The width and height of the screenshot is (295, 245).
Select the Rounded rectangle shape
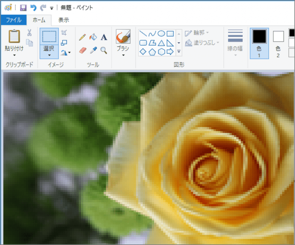pyautogui.click(x=143, y=43)
